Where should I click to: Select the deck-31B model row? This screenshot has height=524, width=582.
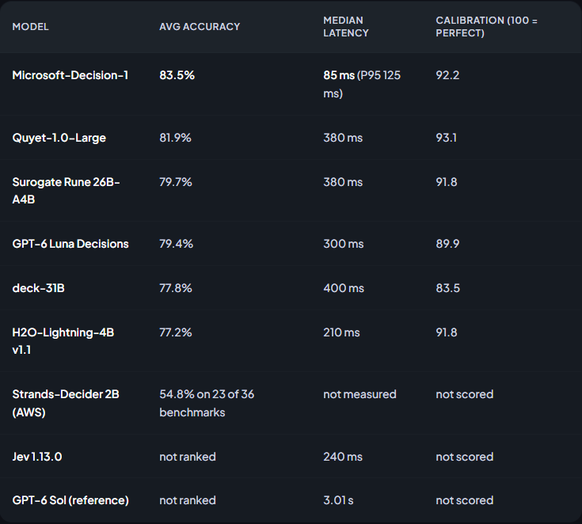tap(291, 288)
